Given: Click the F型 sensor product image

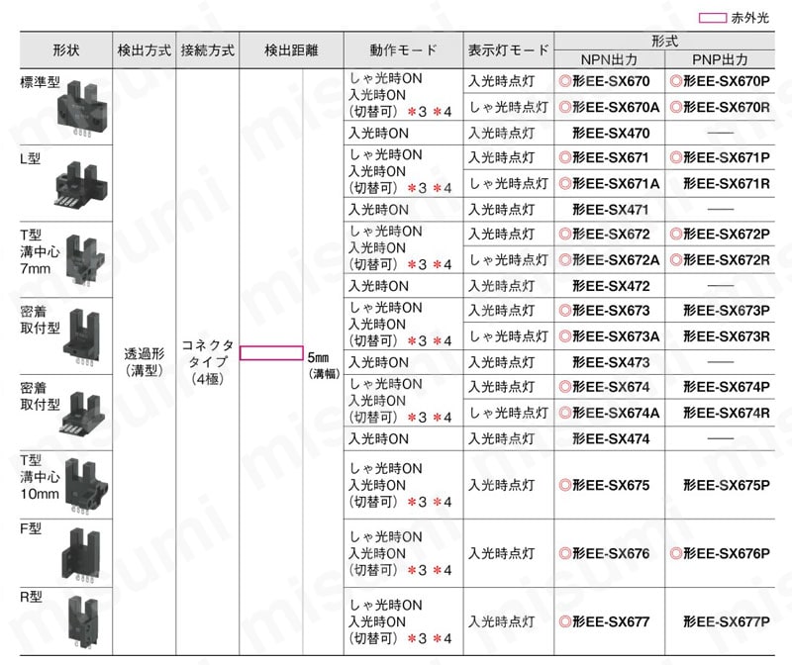Looking at the screenshot, I should pos(81,555).
